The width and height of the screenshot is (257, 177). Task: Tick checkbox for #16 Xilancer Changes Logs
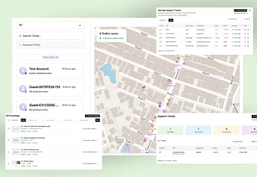tap(8, 152)
